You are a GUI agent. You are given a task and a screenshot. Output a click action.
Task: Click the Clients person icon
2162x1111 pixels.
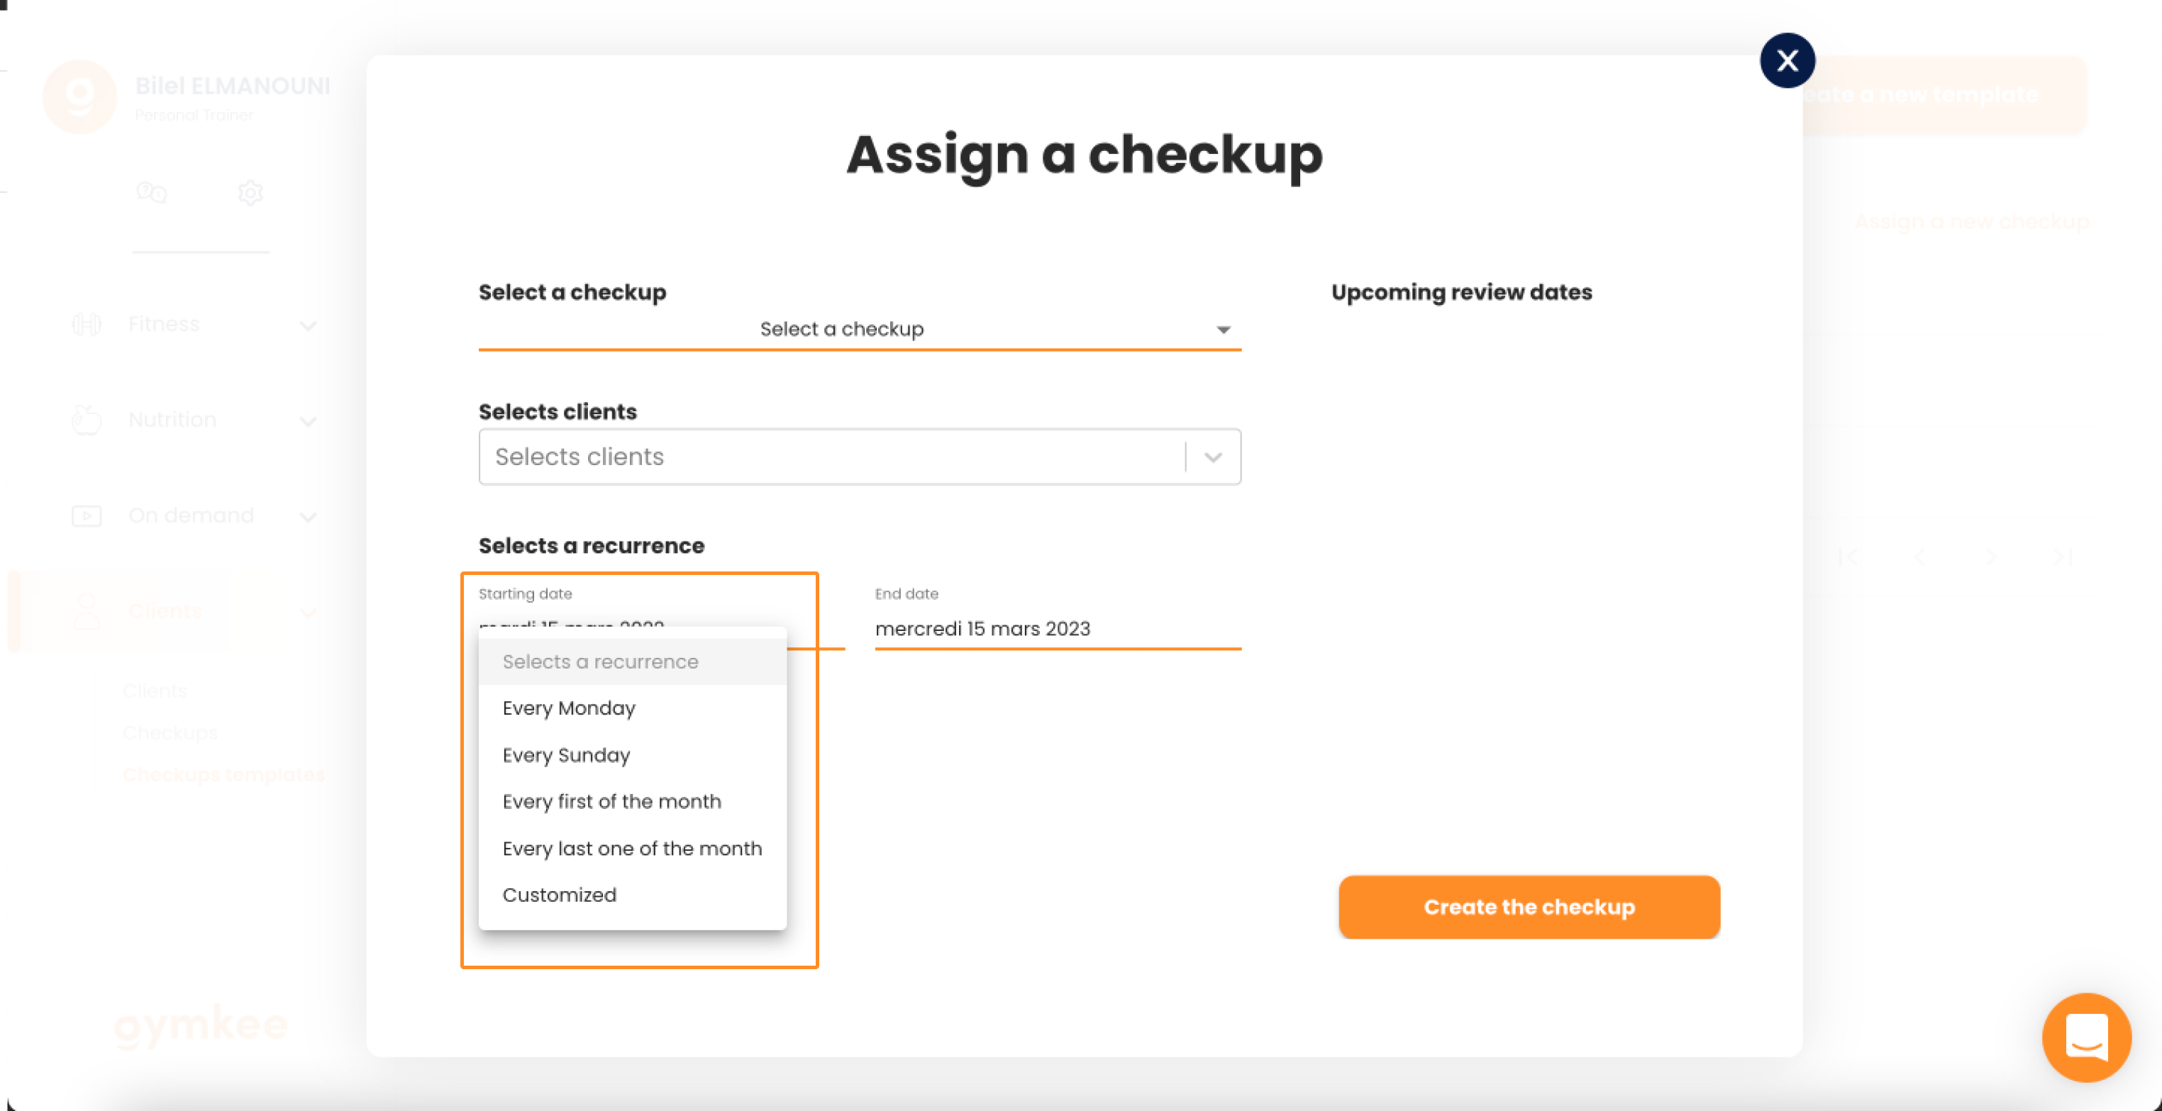87,611
